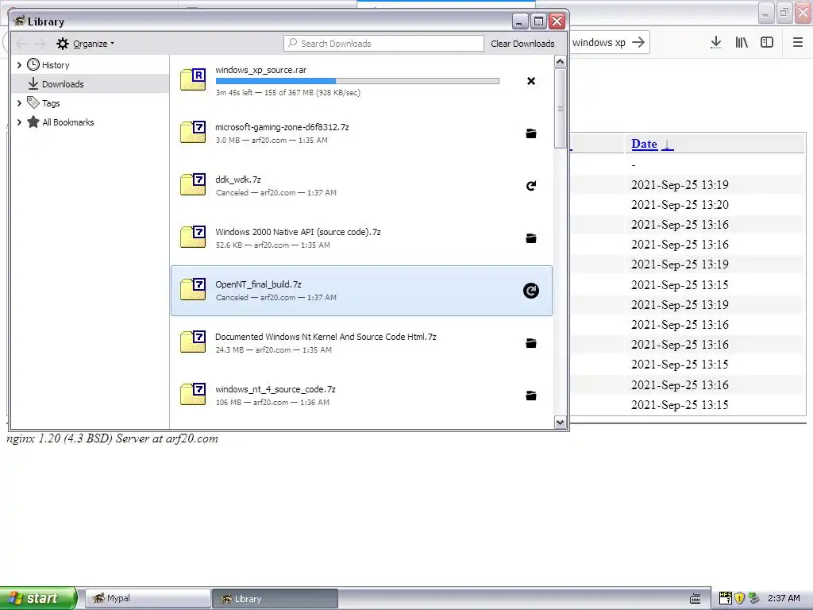Image resolution: width=813 pixels, height=610 pixels.
Task: Click the Windows 2000 Native API file icon
Action: 193,237
